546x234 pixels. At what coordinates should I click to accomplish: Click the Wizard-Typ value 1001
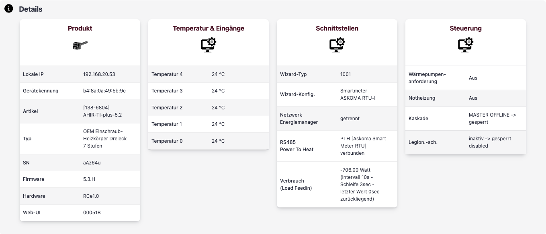tap(346, 74)
